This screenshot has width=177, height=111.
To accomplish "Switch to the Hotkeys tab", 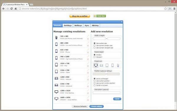I will (78, 25).
